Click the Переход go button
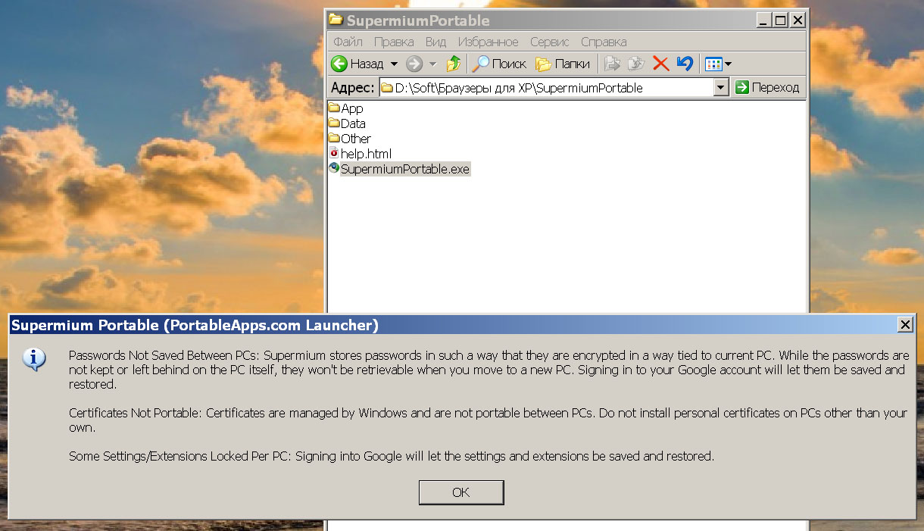This screenshot has width=924, height=531. pos(767,88)
